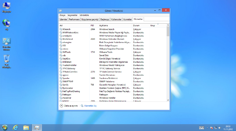Select the vmvss service row

click(113, 49)
